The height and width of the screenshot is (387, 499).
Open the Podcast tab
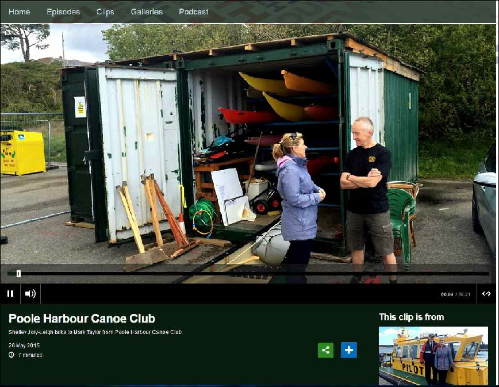click(194, 12)
